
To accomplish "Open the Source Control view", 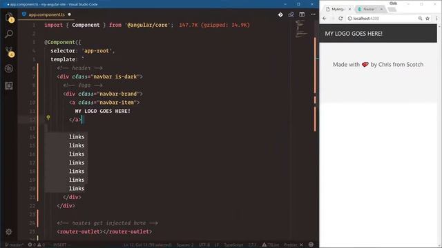I will click(x=9, y=52).
